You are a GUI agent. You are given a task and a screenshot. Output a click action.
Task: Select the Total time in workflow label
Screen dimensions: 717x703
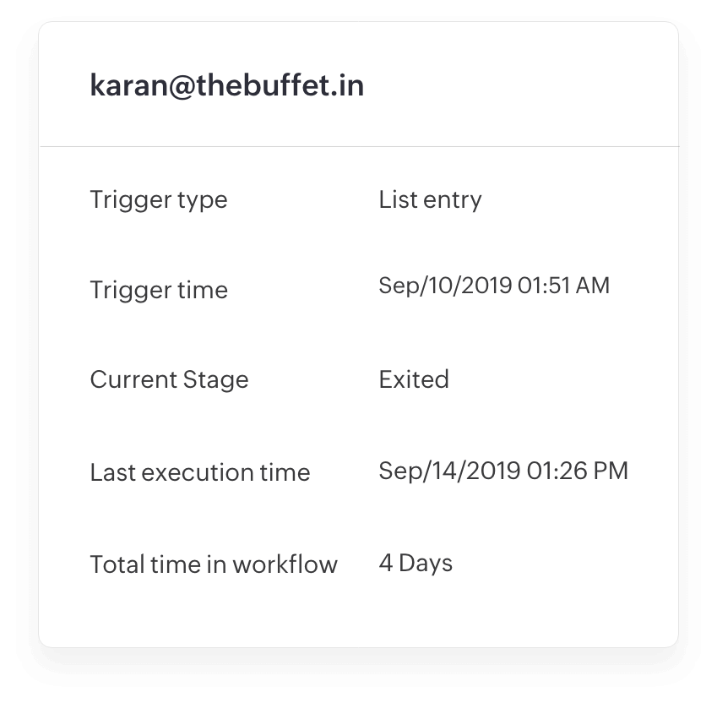click(214, 564)
